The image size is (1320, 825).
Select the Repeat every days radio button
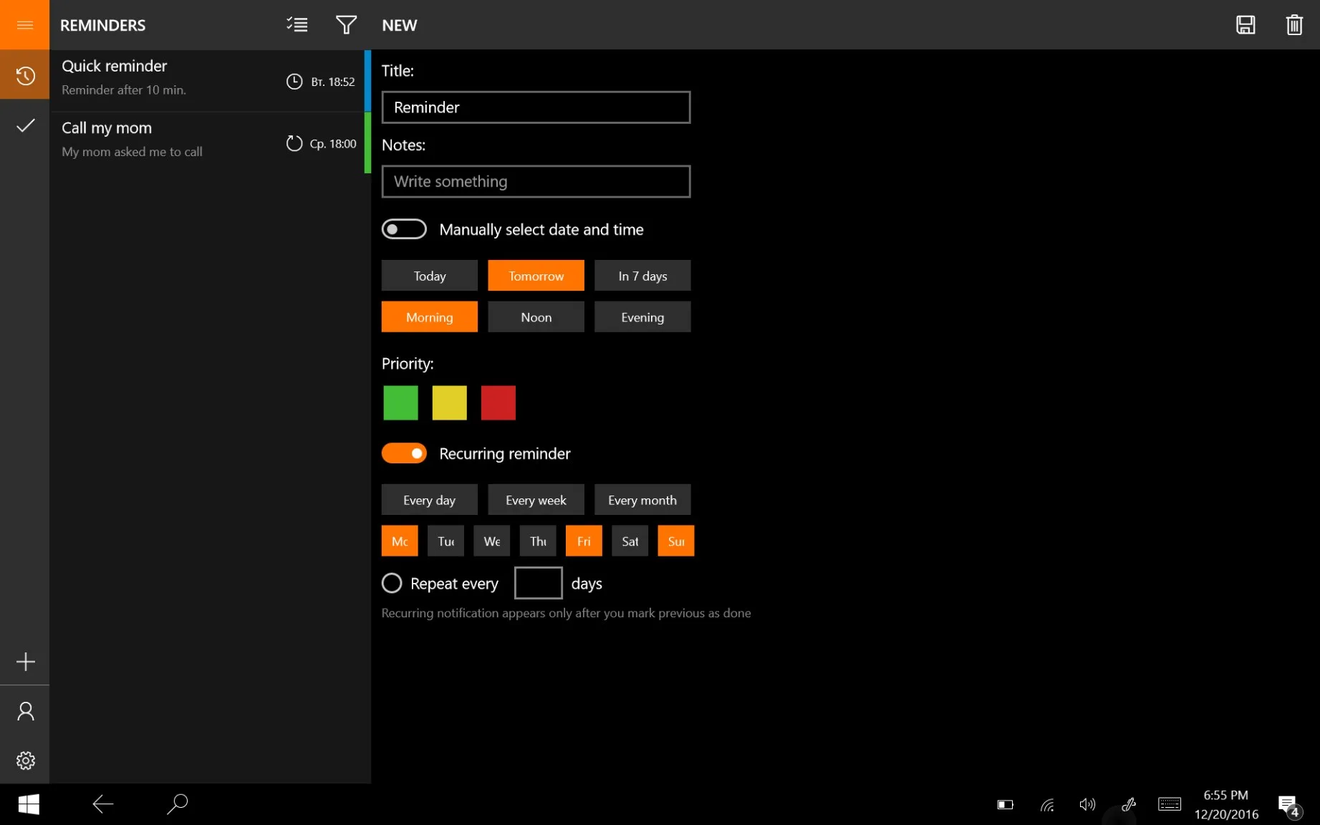392,583
